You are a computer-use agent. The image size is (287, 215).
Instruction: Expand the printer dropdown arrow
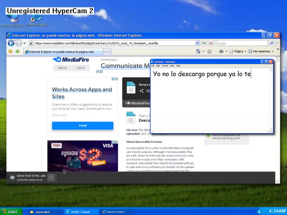pos(226,52)
